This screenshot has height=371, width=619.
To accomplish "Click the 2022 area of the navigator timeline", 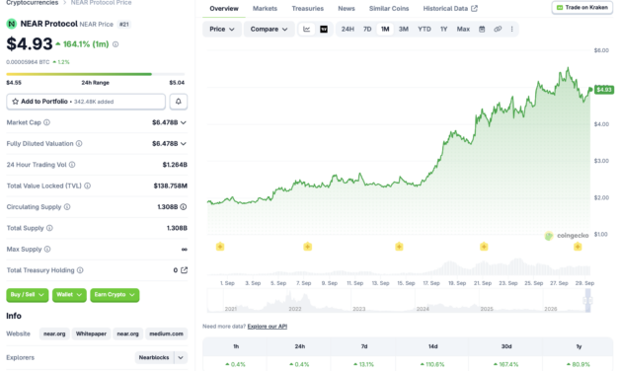I will (x=295, y=309).
